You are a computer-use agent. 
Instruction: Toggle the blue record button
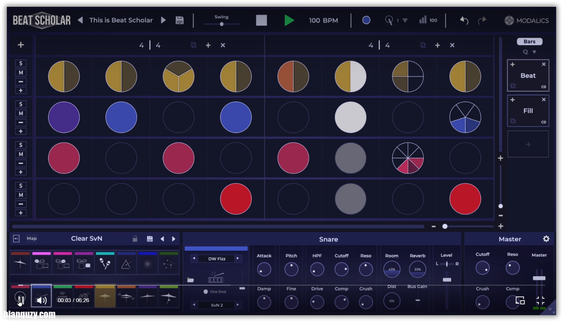coord(366,20)
